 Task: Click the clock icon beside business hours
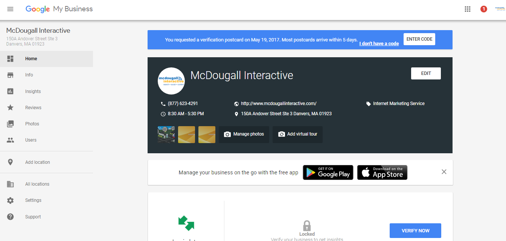coord(163,114)
